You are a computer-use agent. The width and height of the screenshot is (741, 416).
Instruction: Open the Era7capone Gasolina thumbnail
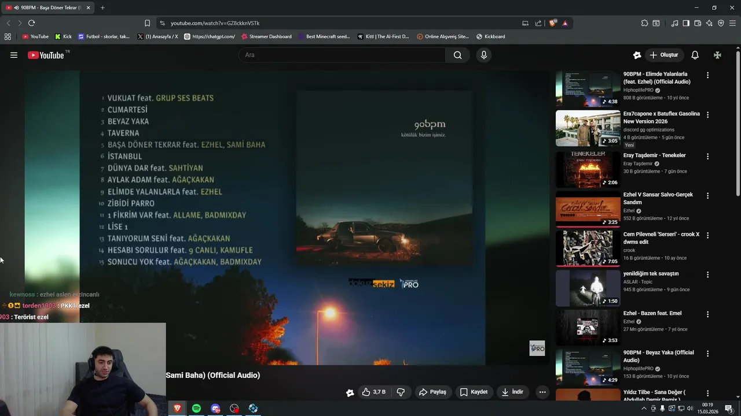coord(588,128)
